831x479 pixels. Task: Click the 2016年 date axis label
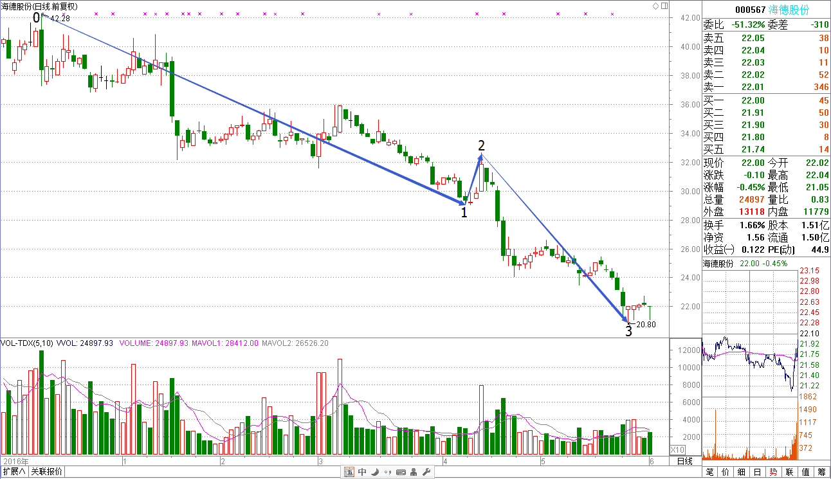point(15,462)
